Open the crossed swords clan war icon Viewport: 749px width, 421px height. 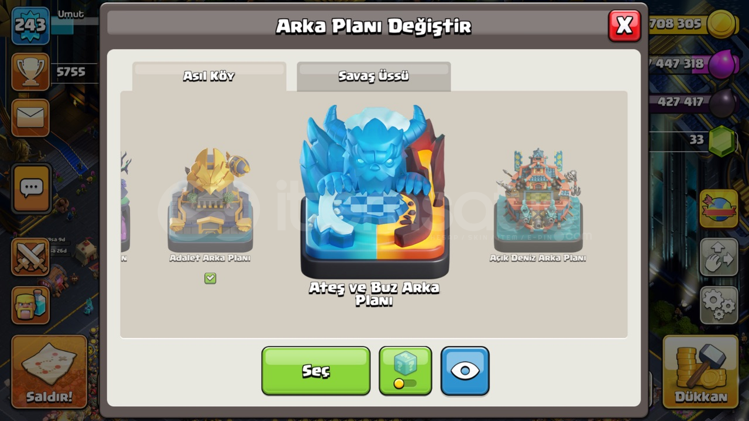[x=30, y=257]
